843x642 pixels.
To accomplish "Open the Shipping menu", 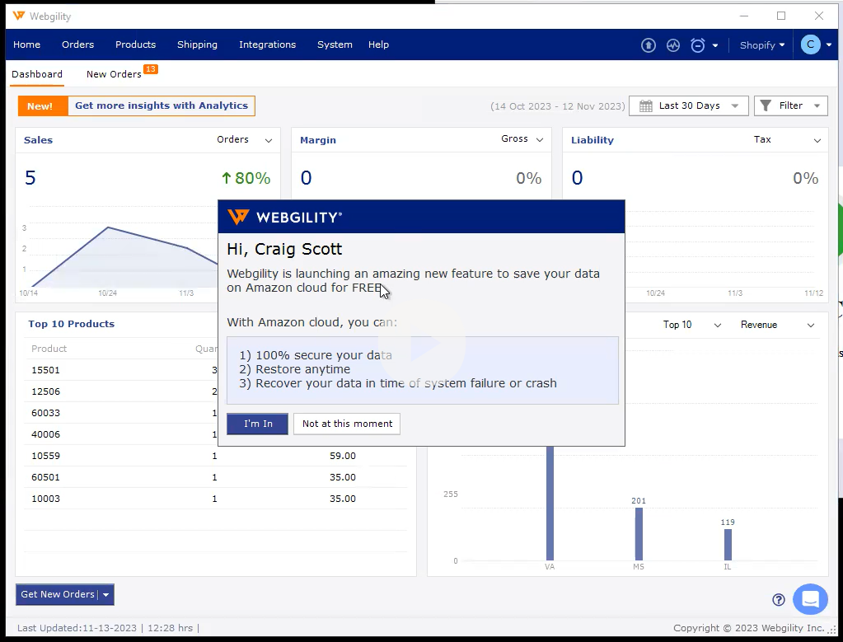I will tap(197, 45).
